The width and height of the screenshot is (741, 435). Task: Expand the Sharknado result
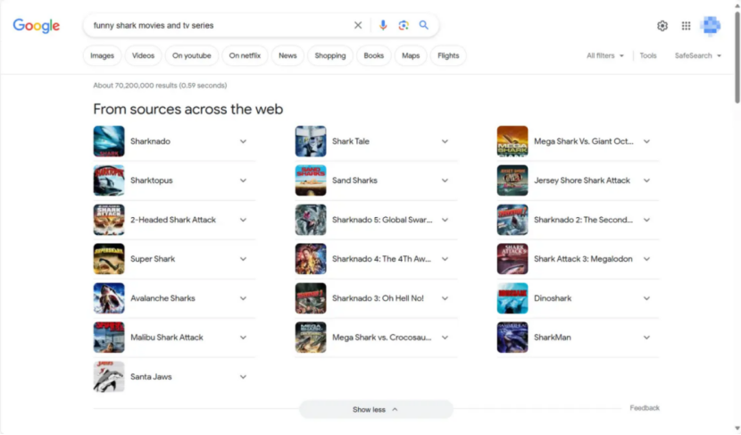tap(243, 141)
